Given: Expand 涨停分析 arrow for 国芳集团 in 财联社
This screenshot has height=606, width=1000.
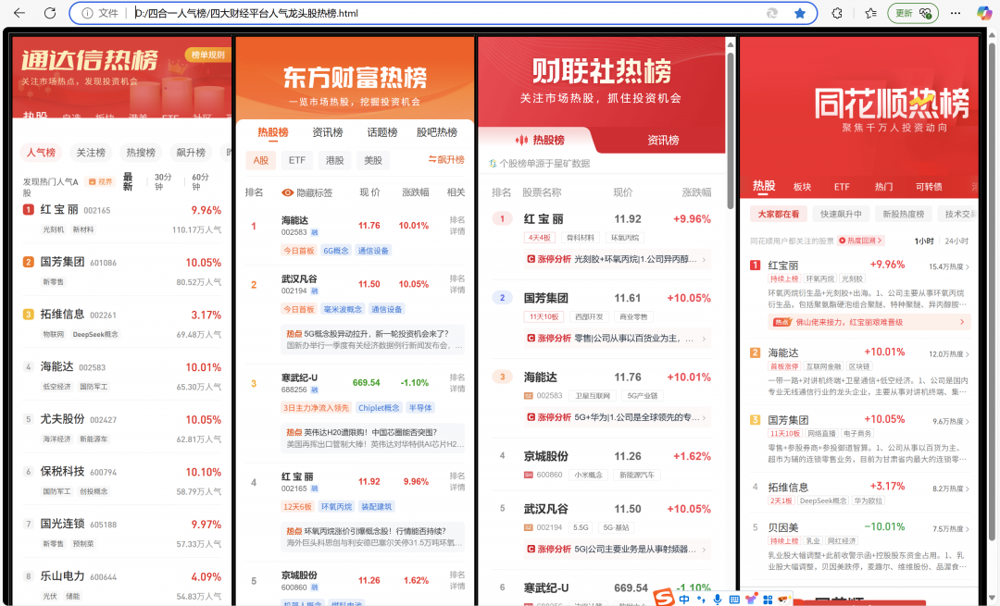Looking at the screenshot, I should point(704,339).
